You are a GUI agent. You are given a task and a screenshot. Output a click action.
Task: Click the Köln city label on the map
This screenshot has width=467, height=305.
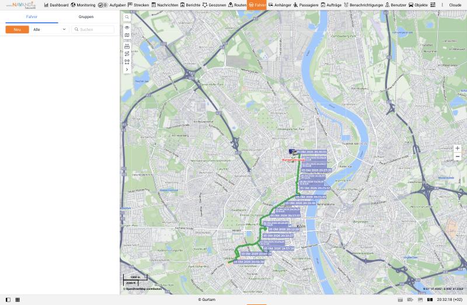click(301, 226)
